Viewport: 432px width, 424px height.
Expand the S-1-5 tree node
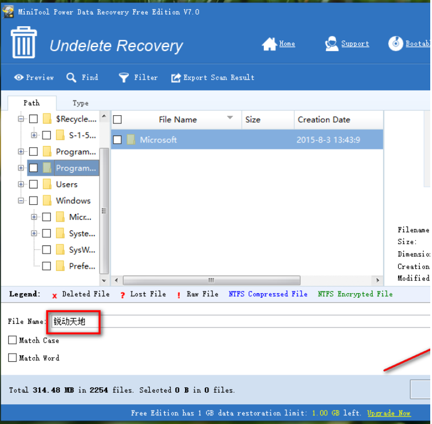point(34,135)
